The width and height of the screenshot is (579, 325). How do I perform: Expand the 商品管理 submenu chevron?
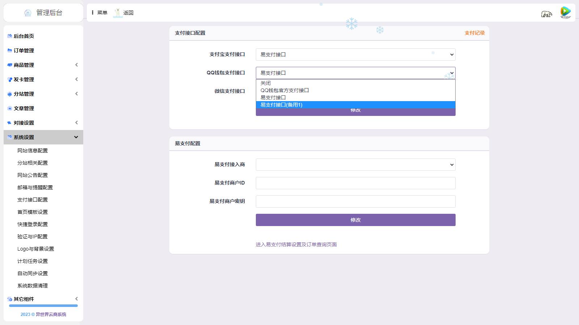click(x=76, y=65)
